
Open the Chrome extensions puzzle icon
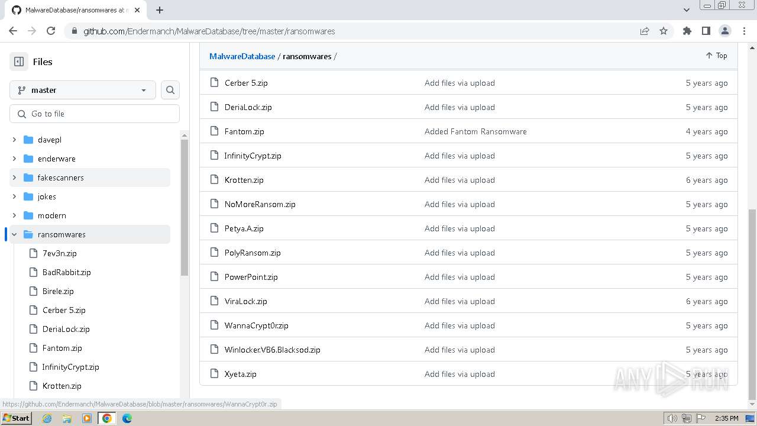pyautogui.click(x=687, y=31)
